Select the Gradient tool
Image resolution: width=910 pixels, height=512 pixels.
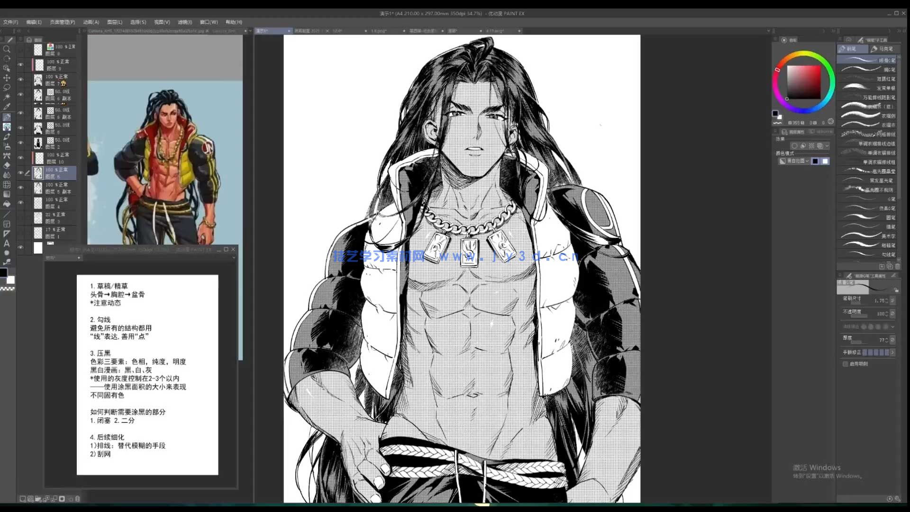pos(7,194)
